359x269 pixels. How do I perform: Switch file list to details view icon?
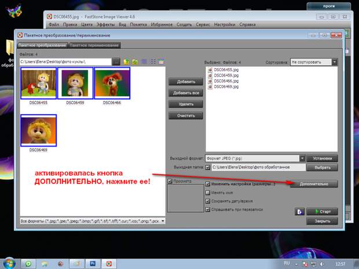(144, 61)
